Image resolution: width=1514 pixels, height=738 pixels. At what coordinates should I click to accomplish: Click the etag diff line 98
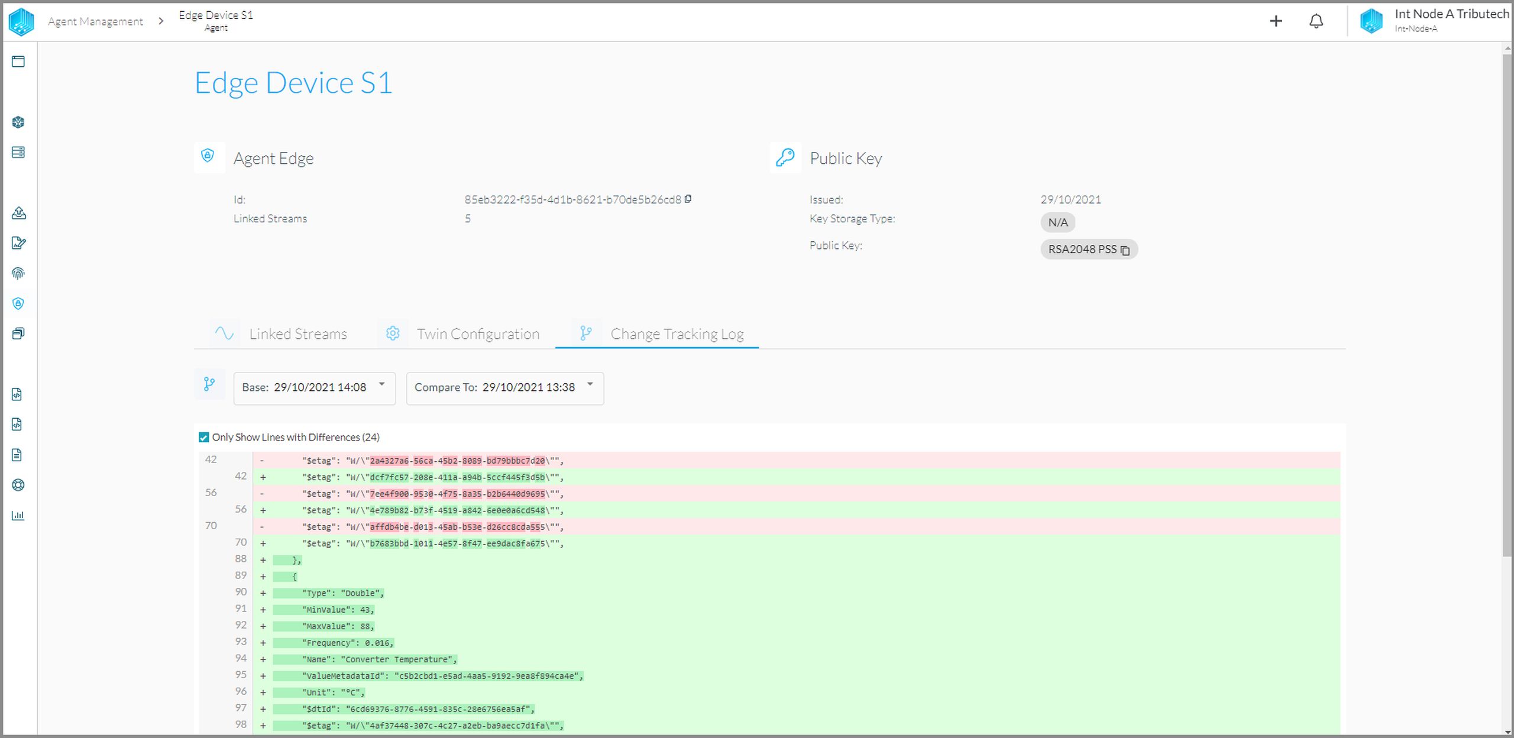[x=769, y=726]
